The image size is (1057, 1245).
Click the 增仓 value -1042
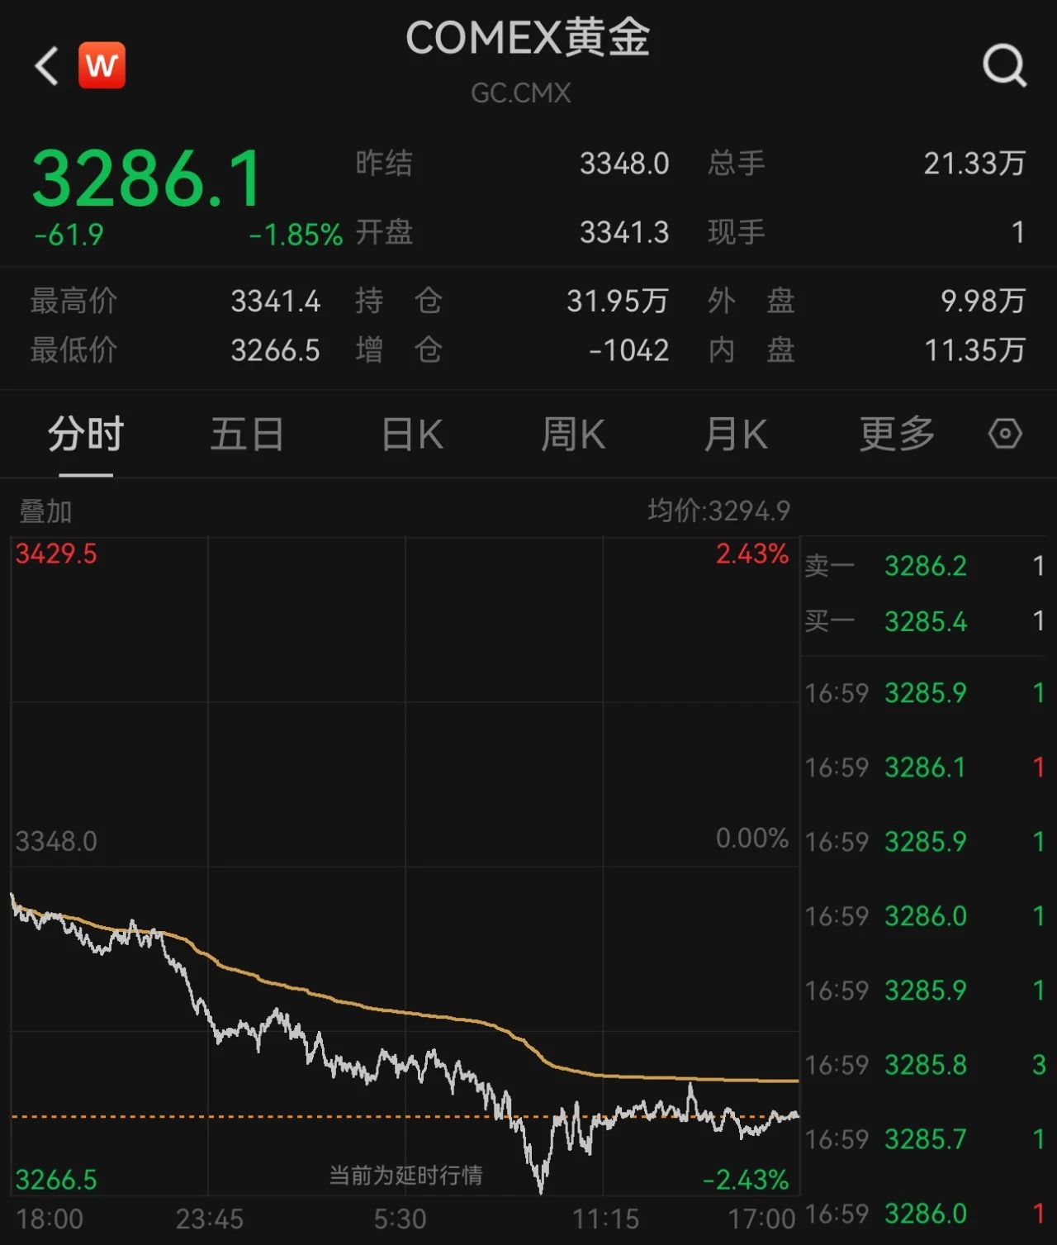pos(628,351)
